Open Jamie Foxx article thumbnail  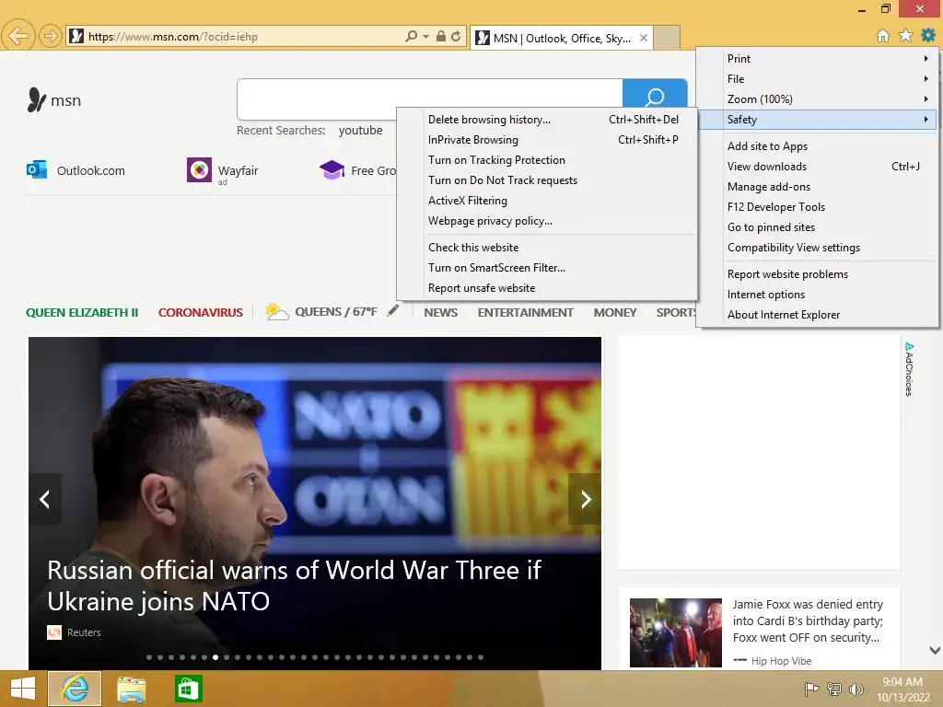point(675,632)
